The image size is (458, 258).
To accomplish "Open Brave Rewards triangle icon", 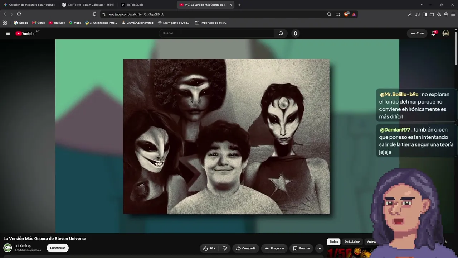I will (354, 14).
